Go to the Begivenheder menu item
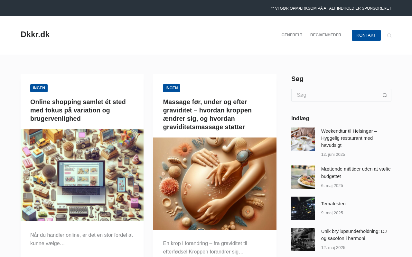Screen dimensions: 412x257 click(x=326, y=35)
